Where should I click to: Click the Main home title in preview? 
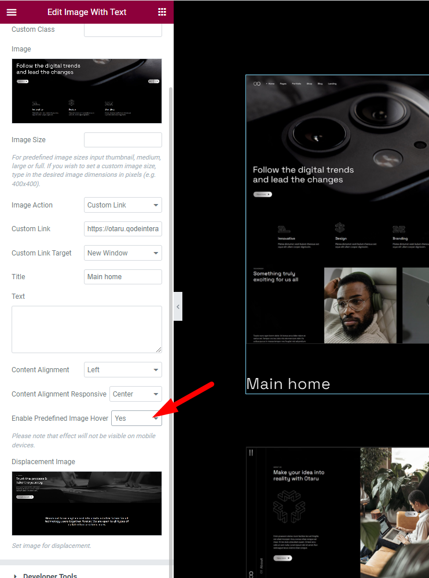288,384
